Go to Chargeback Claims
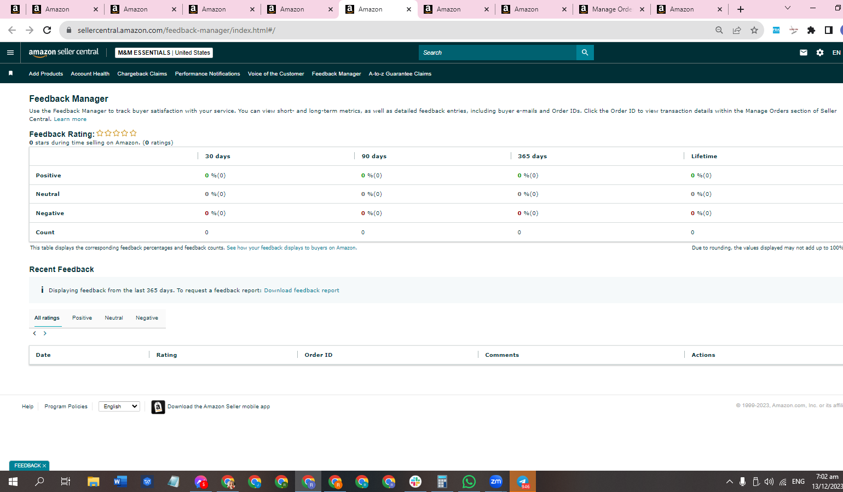 pos(142,74)
